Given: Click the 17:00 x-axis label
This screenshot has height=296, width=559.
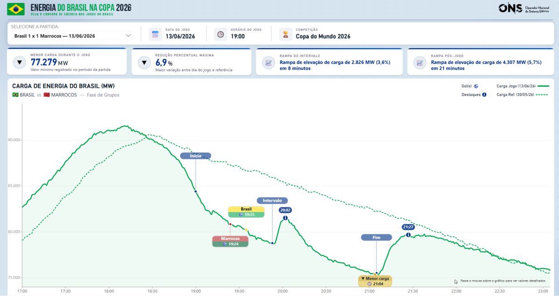Looking at the screenshot, I should pyautogui.click(x=22, y=291).
